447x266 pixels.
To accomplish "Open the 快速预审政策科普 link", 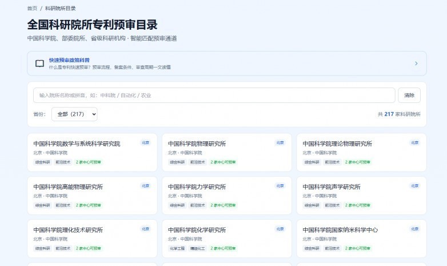I will click(x=69, y=60).
